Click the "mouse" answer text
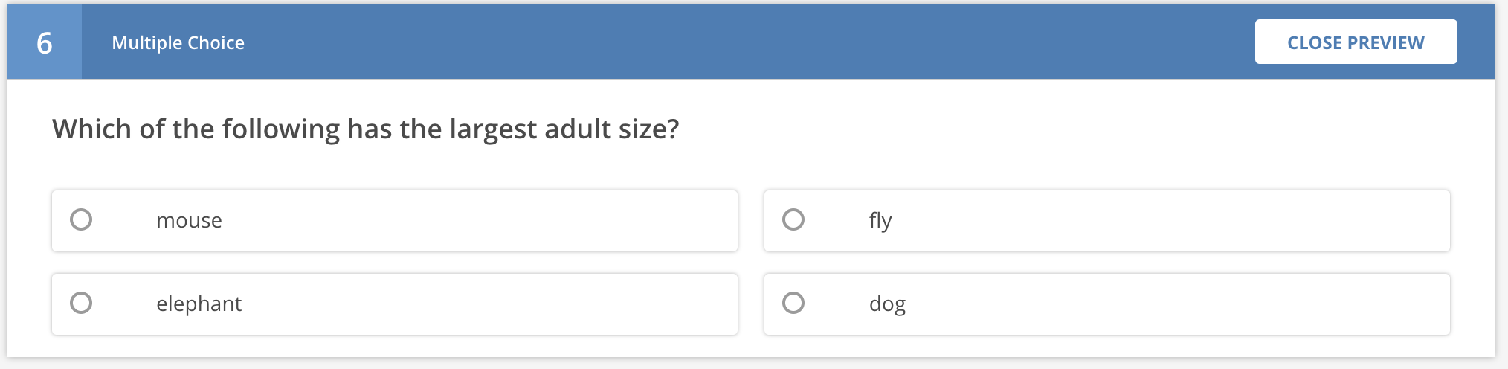This screenshot has height=369, width=1508. tap(189, 220)
